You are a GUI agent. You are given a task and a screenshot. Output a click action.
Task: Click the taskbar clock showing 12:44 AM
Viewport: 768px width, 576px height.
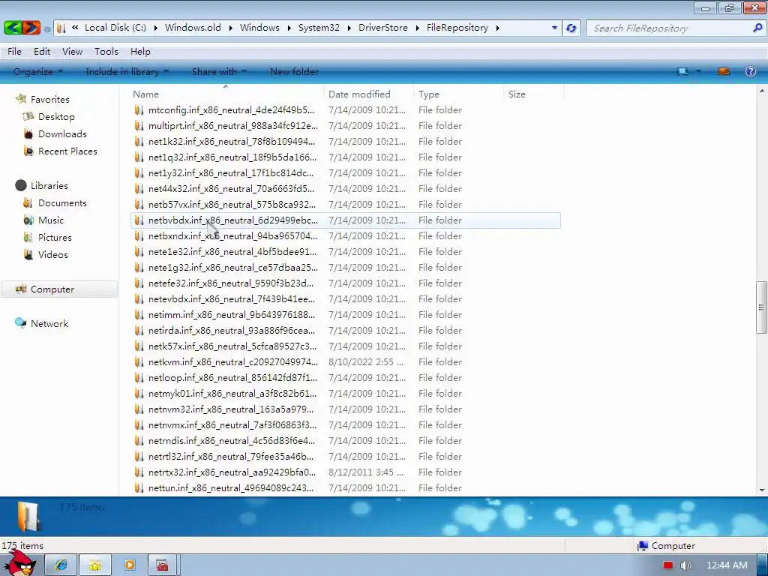point(727,565)
